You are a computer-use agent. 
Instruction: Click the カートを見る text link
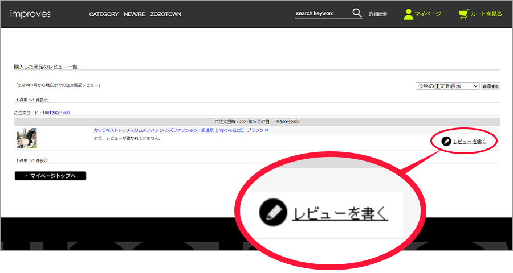(x=486, y=14)
